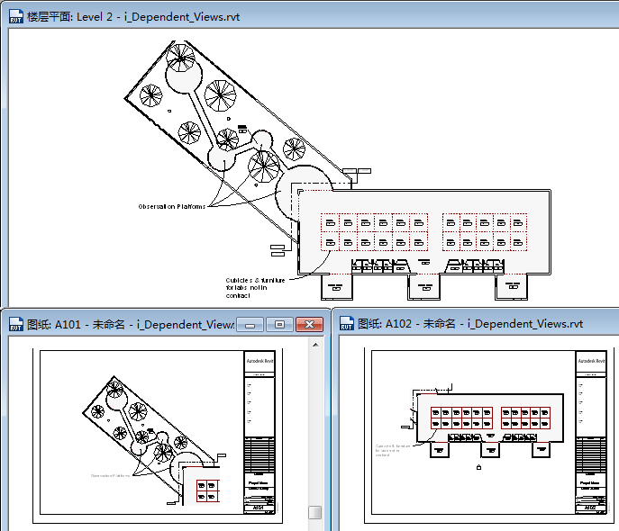The image size is (619, 531).
Task: Select the site plan viewport on sheet A101
Action: 154,440
